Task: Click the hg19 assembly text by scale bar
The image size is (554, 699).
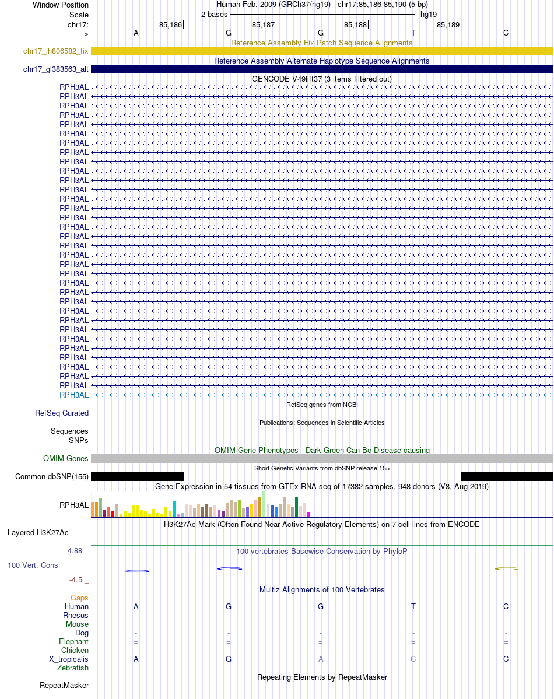Action: click(x=429, y=14)
